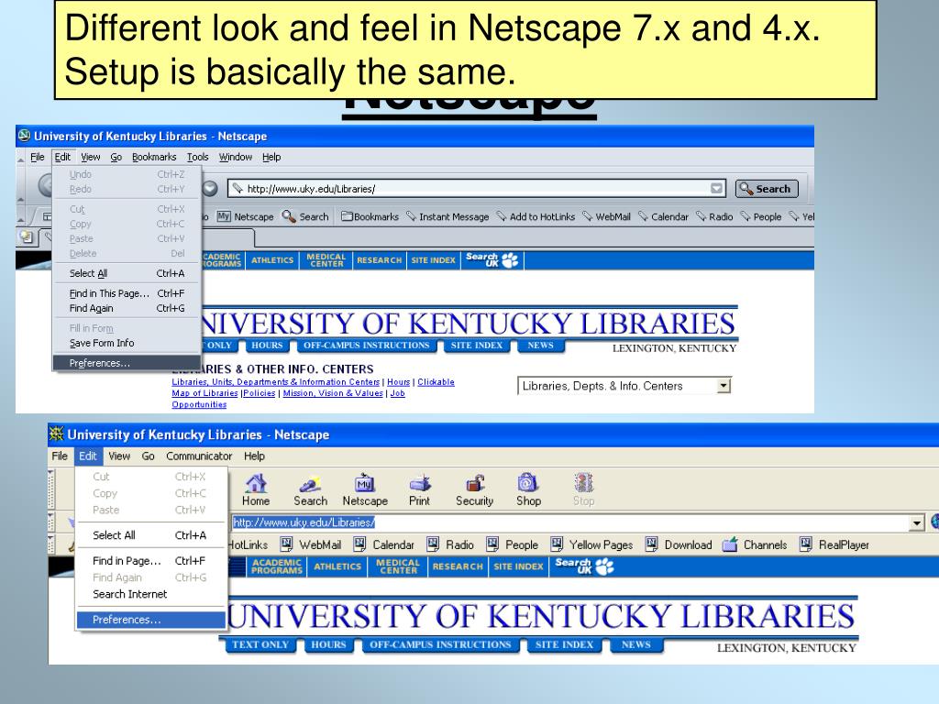This screenshot has width=939, height=704.
Task: Open Radio bookmark in lower personal toolbar
Action: (x=450, y=544)
